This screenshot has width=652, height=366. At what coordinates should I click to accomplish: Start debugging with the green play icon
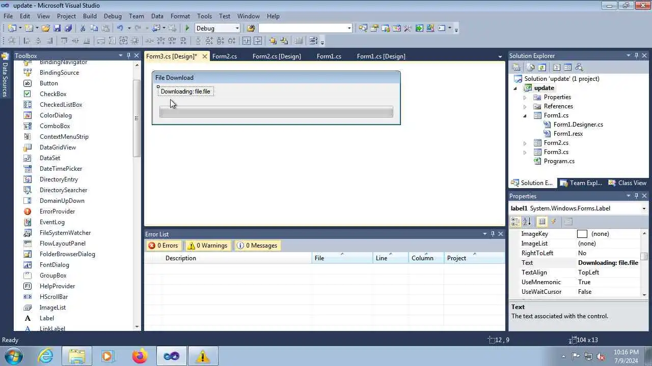pos(187,28)
